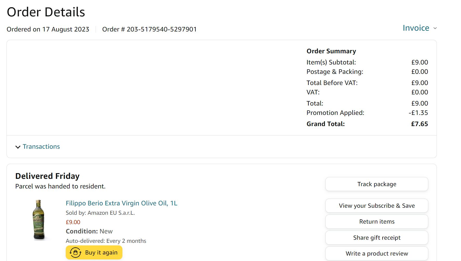Click the Buy it again basket icon

(x=75, y=252)
